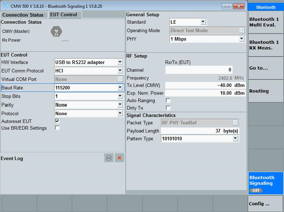This screenshot has height=212, width=284.
Task: Toggle Bluetooth Signaling Off softkey
Action: coord(266,183)
